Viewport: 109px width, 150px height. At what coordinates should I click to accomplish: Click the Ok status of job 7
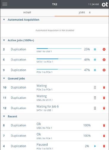coord(39,134)
